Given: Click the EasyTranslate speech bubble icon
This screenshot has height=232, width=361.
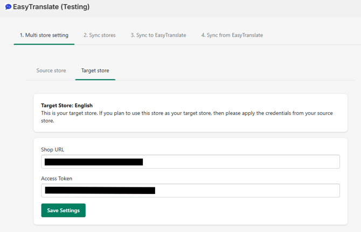Looking at the screenshot, I should (8, 8).
